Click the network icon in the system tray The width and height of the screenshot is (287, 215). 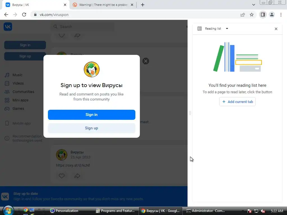click(x=256, y=211)
